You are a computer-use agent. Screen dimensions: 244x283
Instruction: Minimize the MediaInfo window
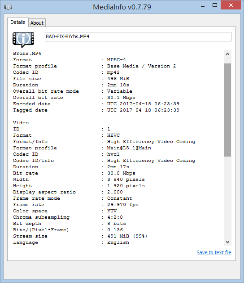point(203,6)
